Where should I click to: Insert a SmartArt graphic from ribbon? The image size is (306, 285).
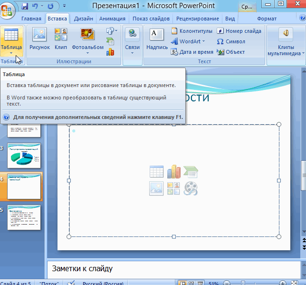tap(110, 41)
